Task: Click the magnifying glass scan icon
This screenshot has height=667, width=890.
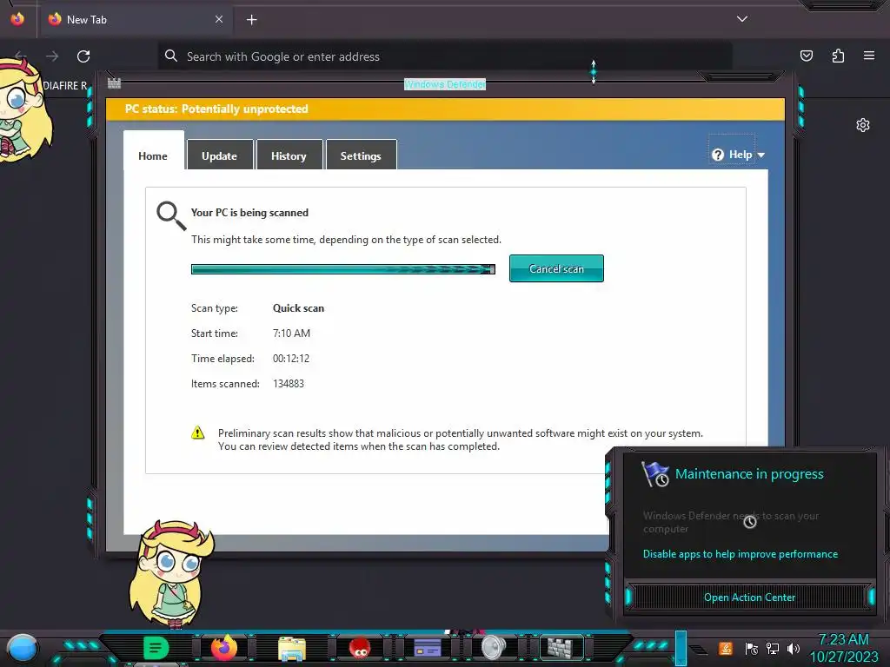Action: [171, 216]
